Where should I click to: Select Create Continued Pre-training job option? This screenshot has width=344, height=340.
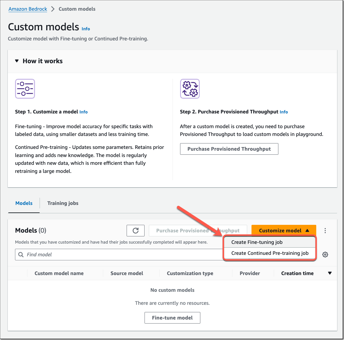tap(270, 253)
